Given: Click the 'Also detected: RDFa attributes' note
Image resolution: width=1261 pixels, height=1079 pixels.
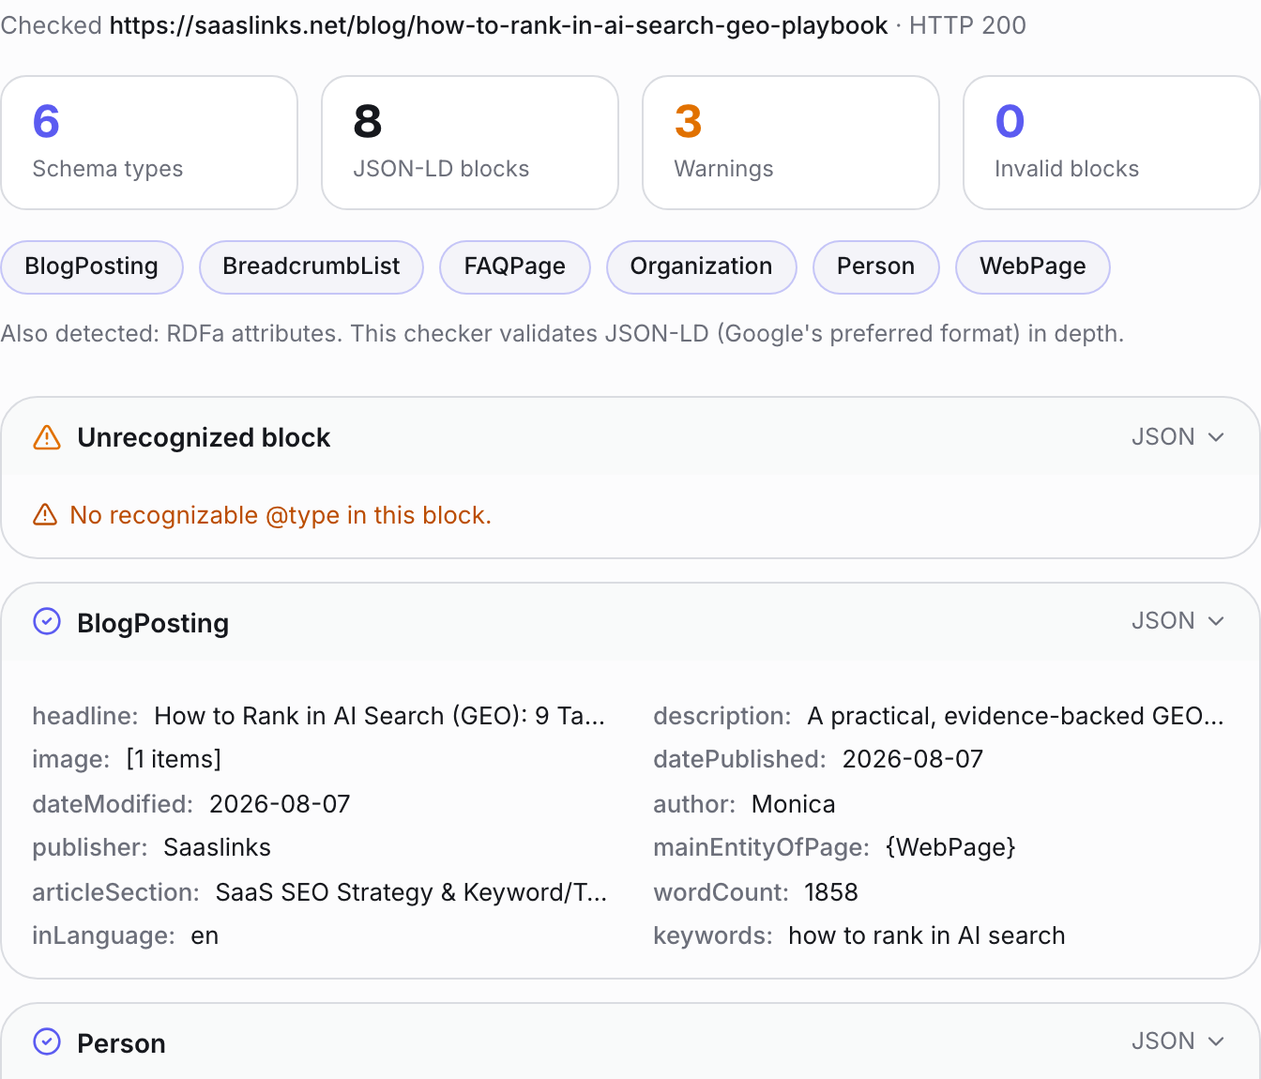Looking at the screenshot, I should tap(562, 333).
